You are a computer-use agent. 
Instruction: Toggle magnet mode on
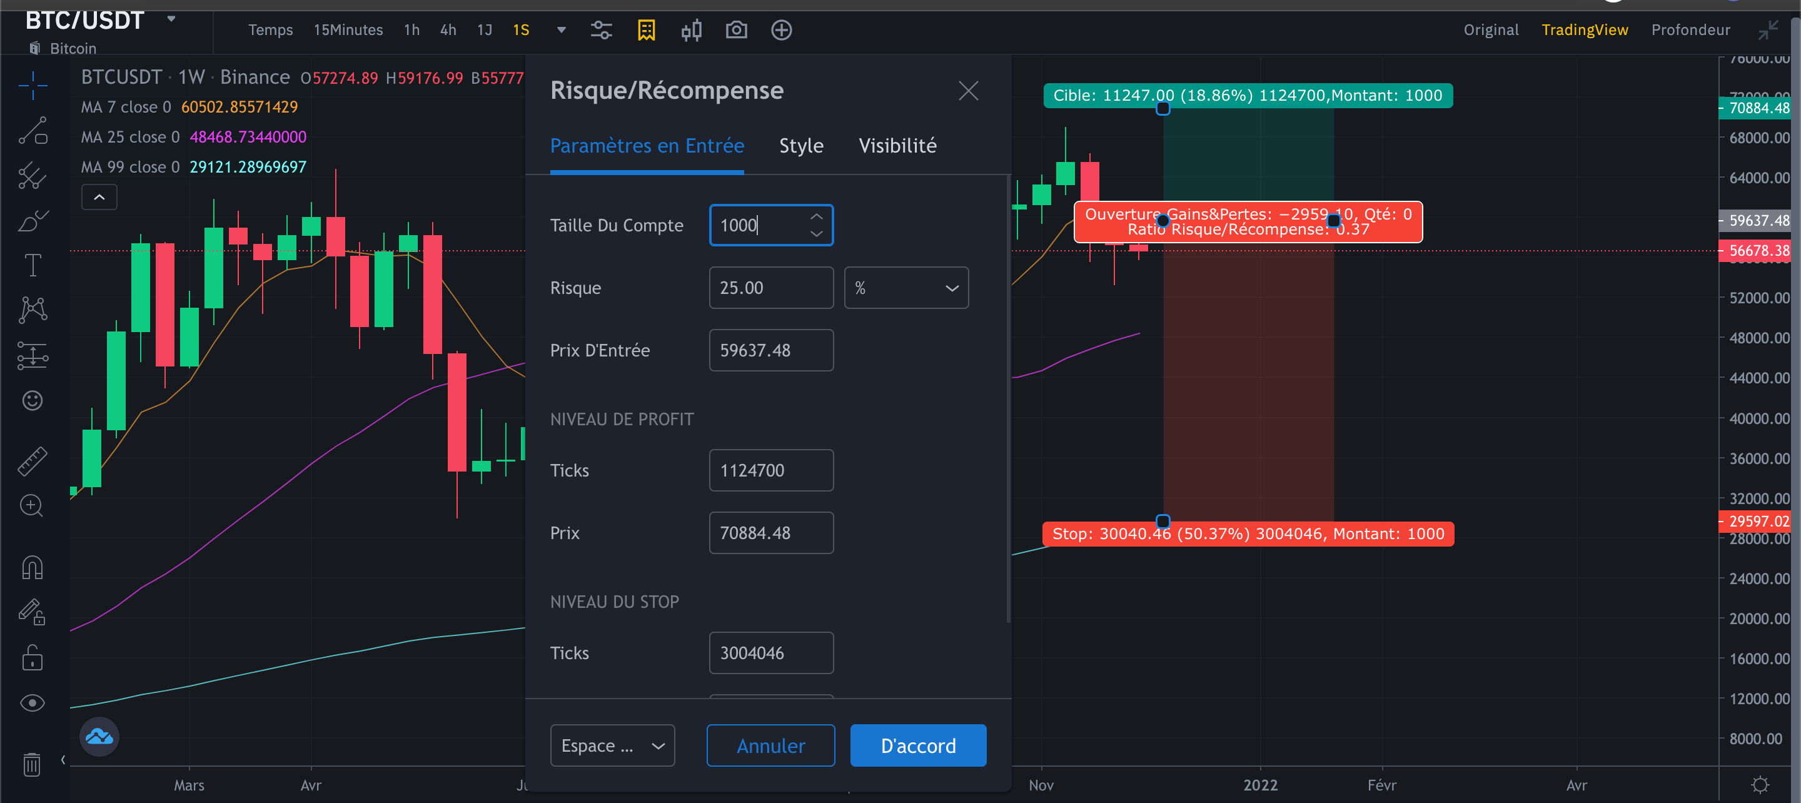click(33, 567)
